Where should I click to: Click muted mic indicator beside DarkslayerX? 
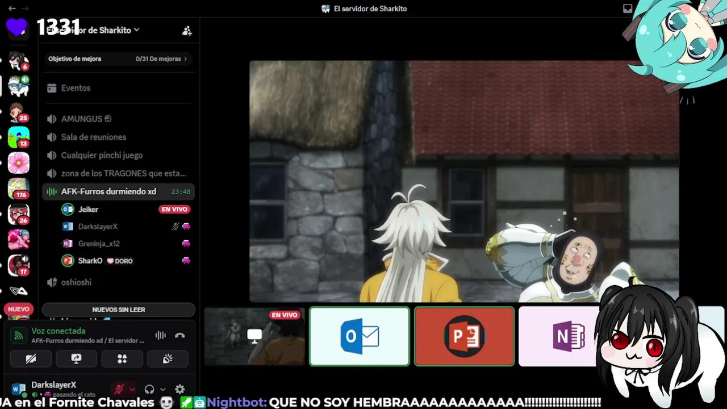click(x=176, y=227)
